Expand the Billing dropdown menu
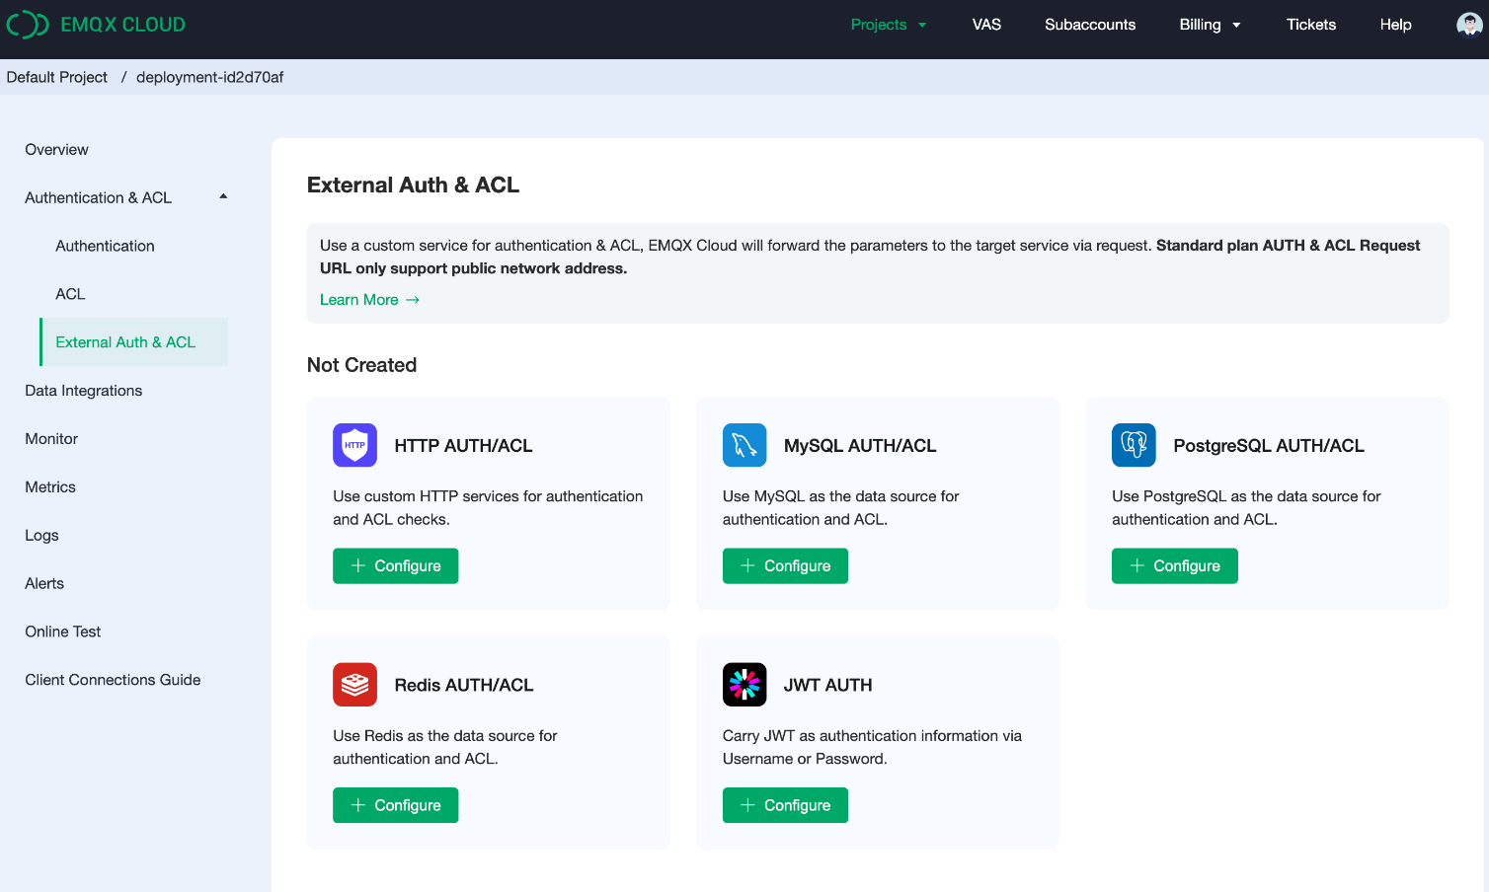 point(1209,25)
